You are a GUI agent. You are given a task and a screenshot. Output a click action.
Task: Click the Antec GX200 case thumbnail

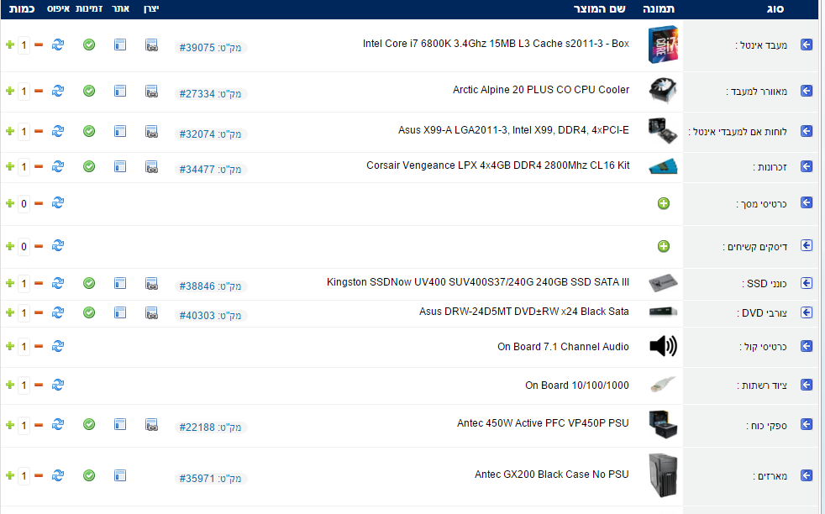point(663,475)
